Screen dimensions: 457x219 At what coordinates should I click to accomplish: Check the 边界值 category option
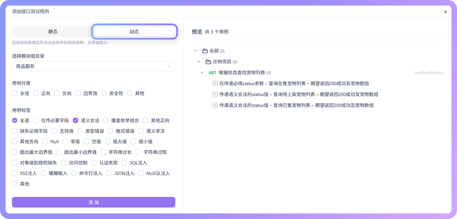click(78, 93)
